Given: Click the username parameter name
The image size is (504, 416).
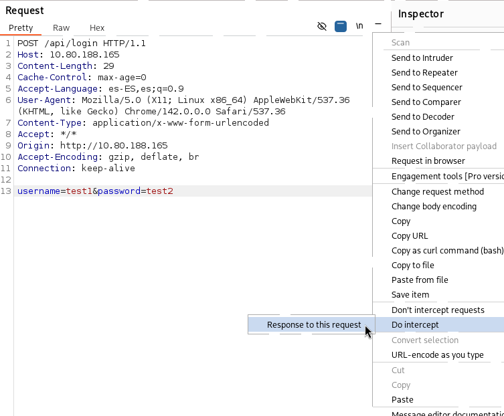Looking at the screenshot, I should click(39, 191).
